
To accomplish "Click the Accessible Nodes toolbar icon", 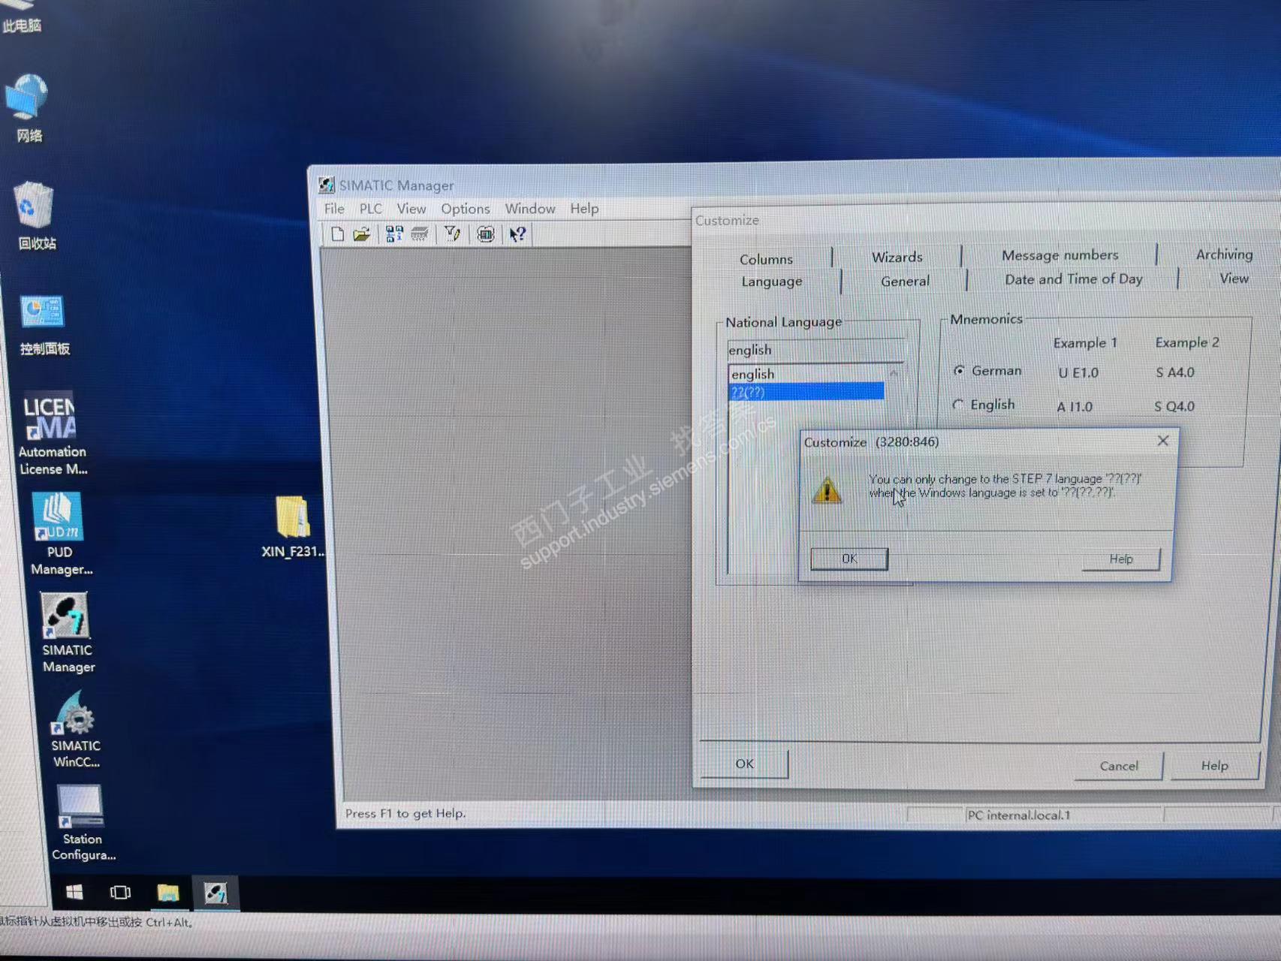I will (x=394, y=234).
